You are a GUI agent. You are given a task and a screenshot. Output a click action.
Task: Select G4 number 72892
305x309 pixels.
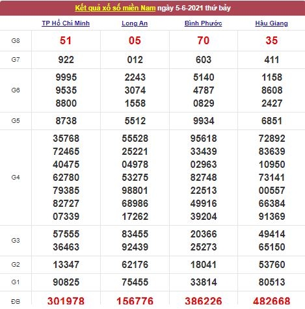click(272, 139)
